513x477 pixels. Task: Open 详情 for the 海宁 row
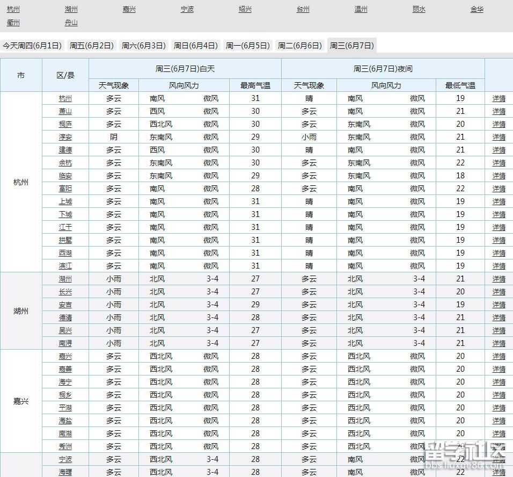point(499,382)
